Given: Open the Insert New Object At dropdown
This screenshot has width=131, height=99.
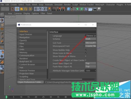Looking at the screenshot, I should click(x=91, y=63).
